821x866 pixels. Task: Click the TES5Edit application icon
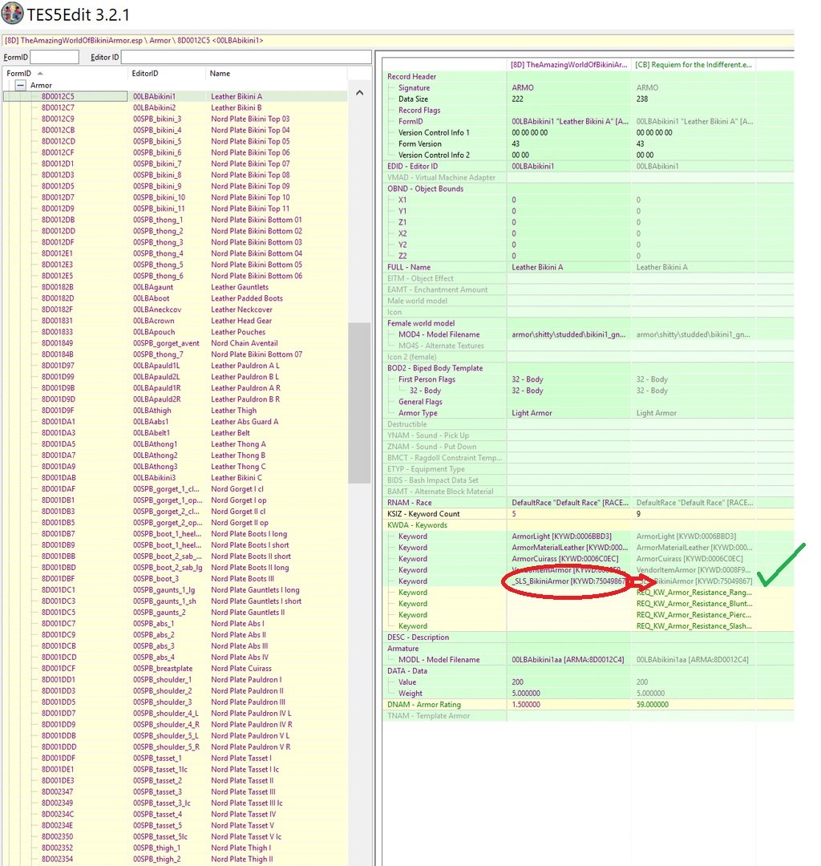click(11, 14)
